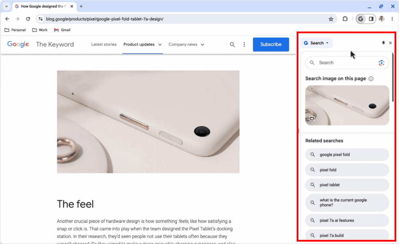Click 'The feel' heading text
399x244 pixels.
[x=75, y=204]
